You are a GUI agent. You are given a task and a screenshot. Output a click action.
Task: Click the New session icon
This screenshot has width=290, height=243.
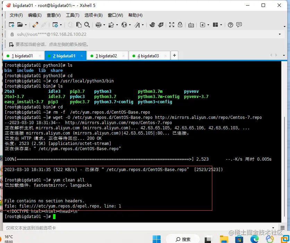pos(12,25)
